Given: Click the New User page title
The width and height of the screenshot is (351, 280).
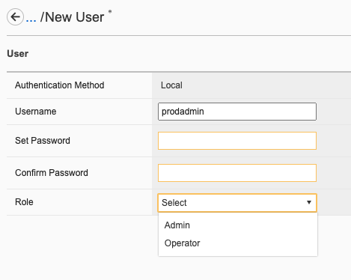Looking at the screenshot, I should point(74,17).
